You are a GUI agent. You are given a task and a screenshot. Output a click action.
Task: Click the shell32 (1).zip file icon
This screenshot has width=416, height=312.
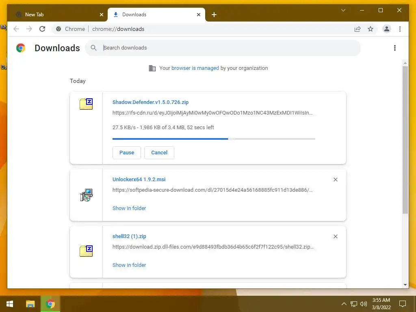click(x=86, y=251)
